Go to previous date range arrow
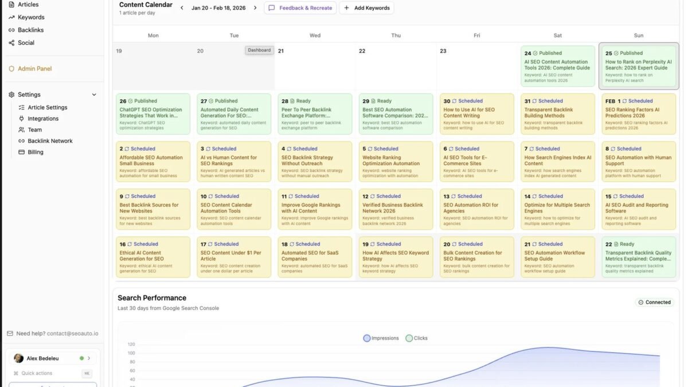The width and height of the screenshot is (688, 387). tap(182, 8)
